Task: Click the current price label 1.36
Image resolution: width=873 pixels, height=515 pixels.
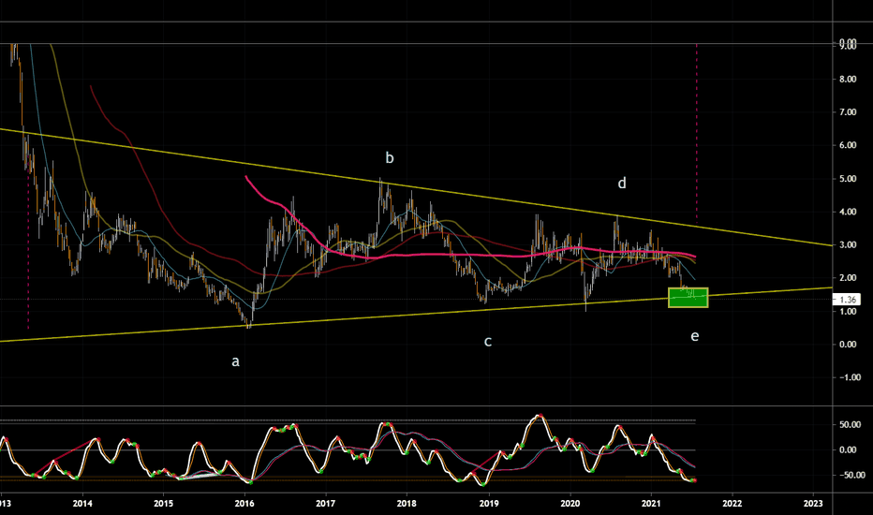Action: [x=848, y=300]
